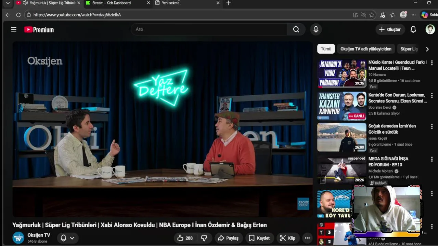
Task: Open the tab list dropdown arrow
Action: coord(8,3)
